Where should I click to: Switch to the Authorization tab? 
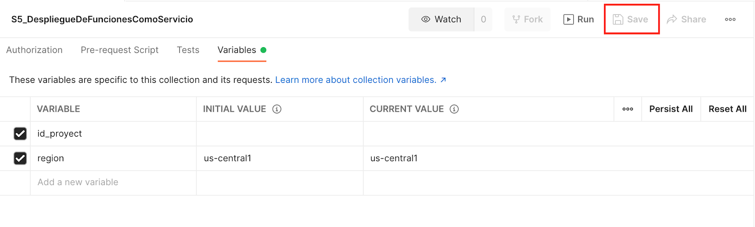click(34, 50)
